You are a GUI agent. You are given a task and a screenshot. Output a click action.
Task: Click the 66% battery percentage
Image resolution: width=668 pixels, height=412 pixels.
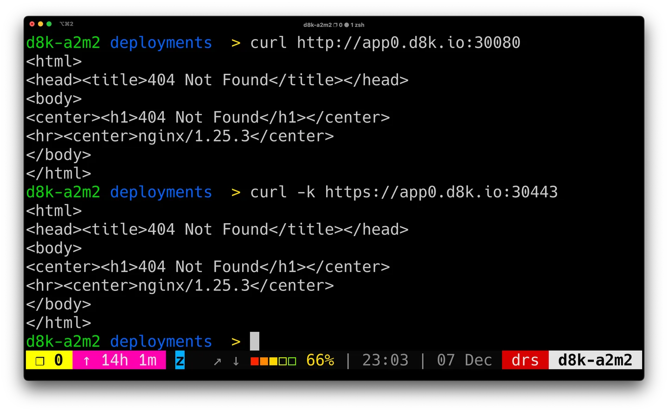coord(320,360)
